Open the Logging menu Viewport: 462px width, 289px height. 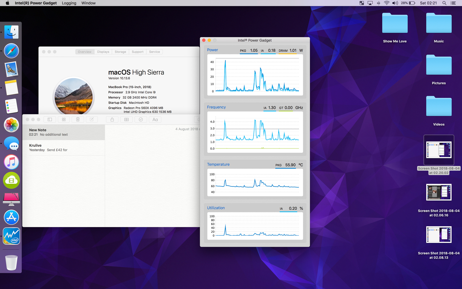tap(69, 3)
